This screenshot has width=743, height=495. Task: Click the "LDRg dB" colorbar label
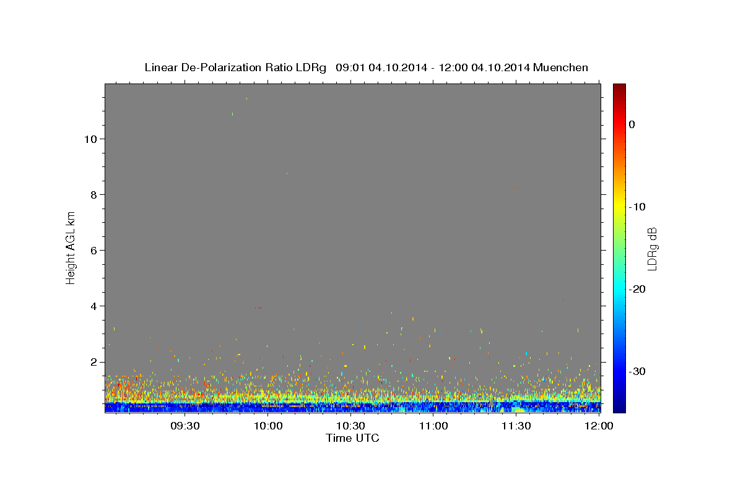click(652, 248)
